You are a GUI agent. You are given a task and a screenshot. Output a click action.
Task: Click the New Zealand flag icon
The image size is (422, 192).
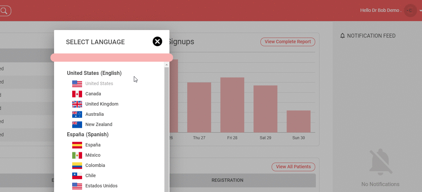(77, 125)
